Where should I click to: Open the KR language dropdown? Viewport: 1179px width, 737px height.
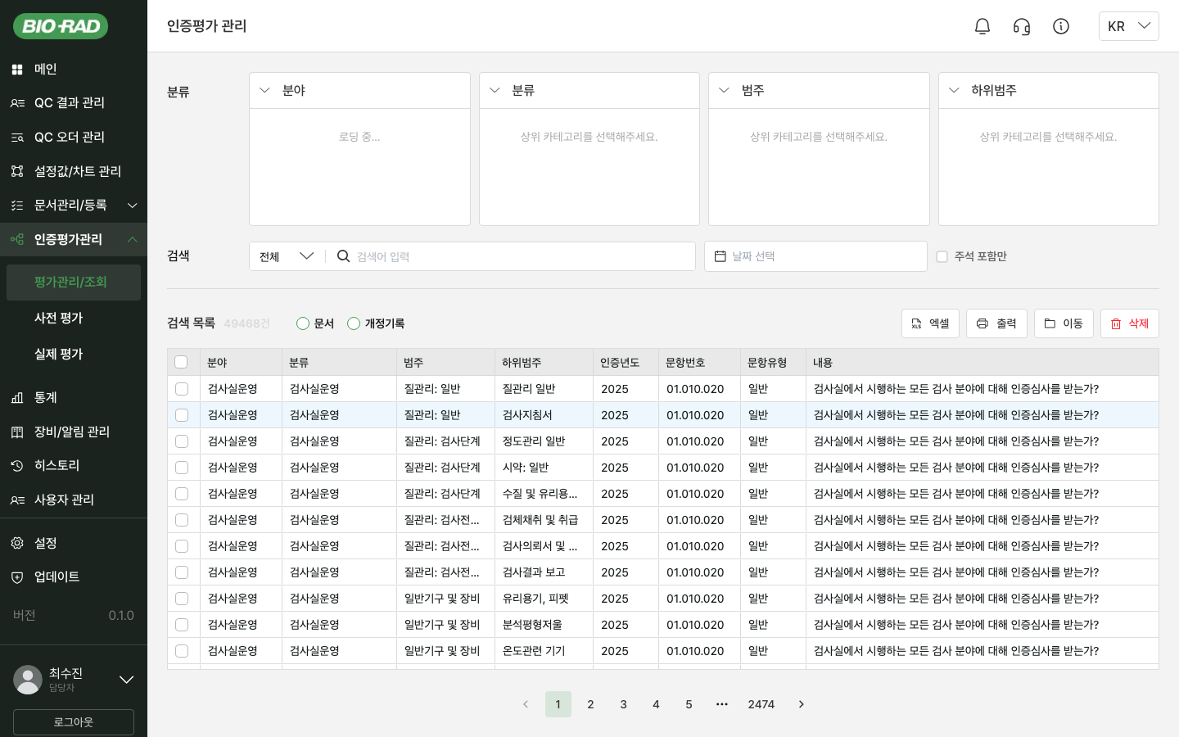point(1129,25)
